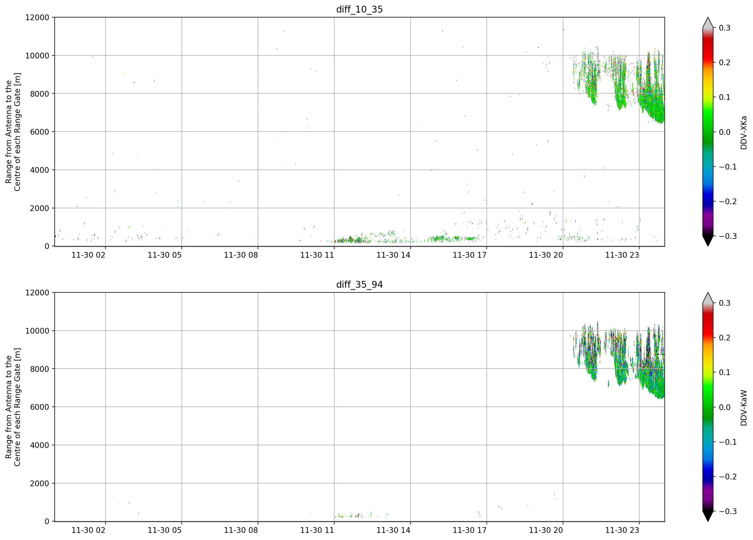Screen dimensions: 753x540
Task: Click the 0.0 tick on DDV-XKa colorbar
Action: coord(725,132)
